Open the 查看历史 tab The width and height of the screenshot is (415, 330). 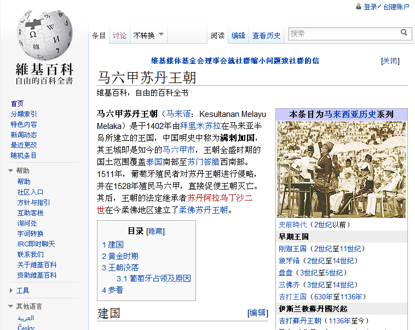pos(266,36)
